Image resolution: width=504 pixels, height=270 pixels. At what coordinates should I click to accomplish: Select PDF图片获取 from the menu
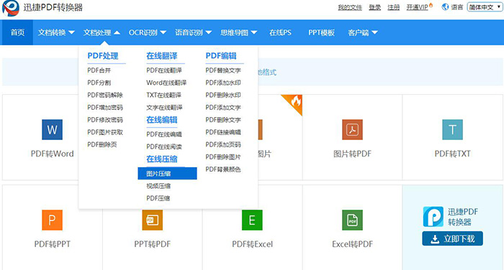[x=105, y=132]
